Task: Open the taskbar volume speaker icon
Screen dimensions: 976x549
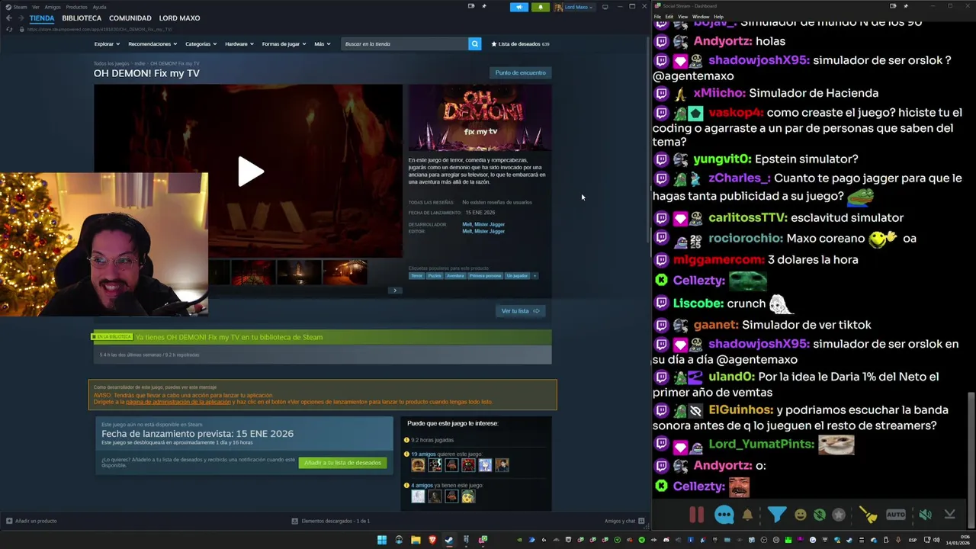Action: 937,540
